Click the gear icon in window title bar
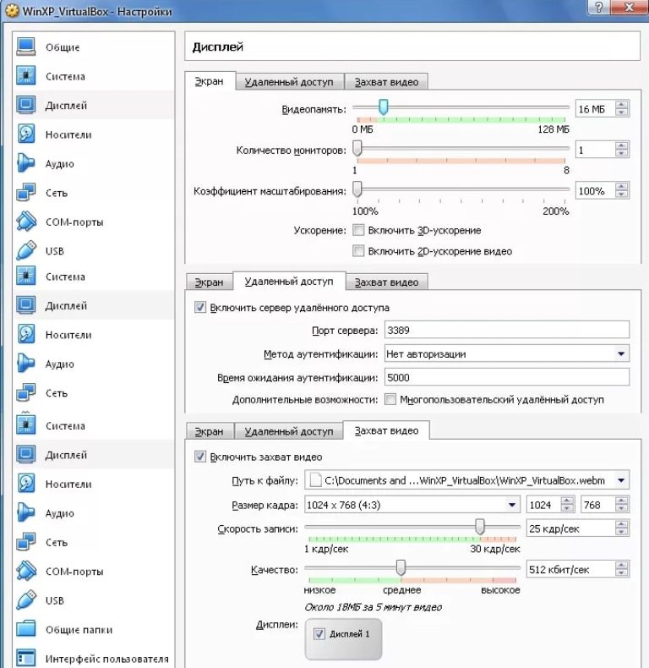Image resolution: width=649 pixels, height=668 pixels. 12,10
